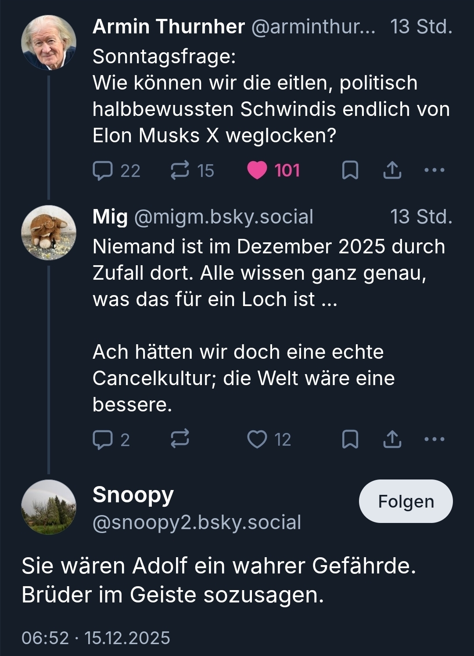Open Mig's avatar image
This screenshot has height=656, width=474.
[x=49, y=233]
